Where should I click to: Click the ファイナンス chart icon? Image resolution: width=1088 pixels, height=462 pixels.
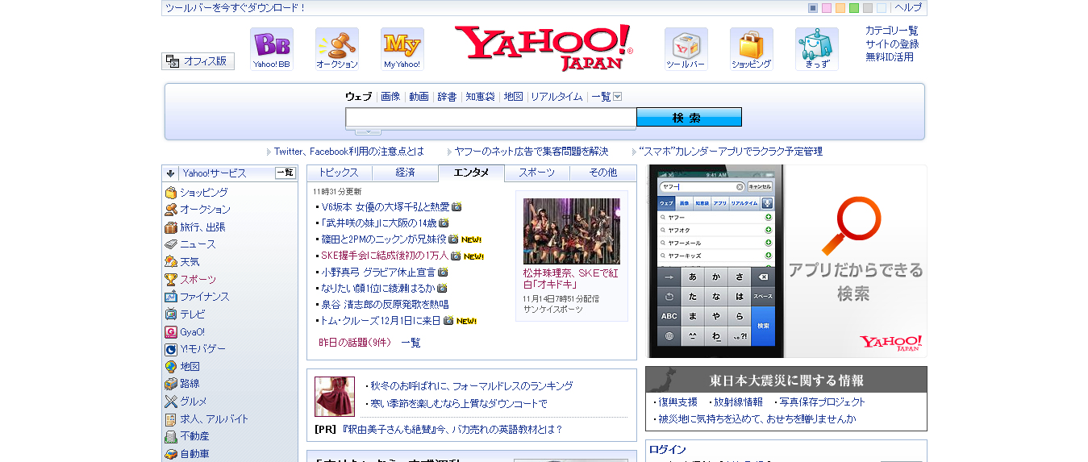coord(171,297)
